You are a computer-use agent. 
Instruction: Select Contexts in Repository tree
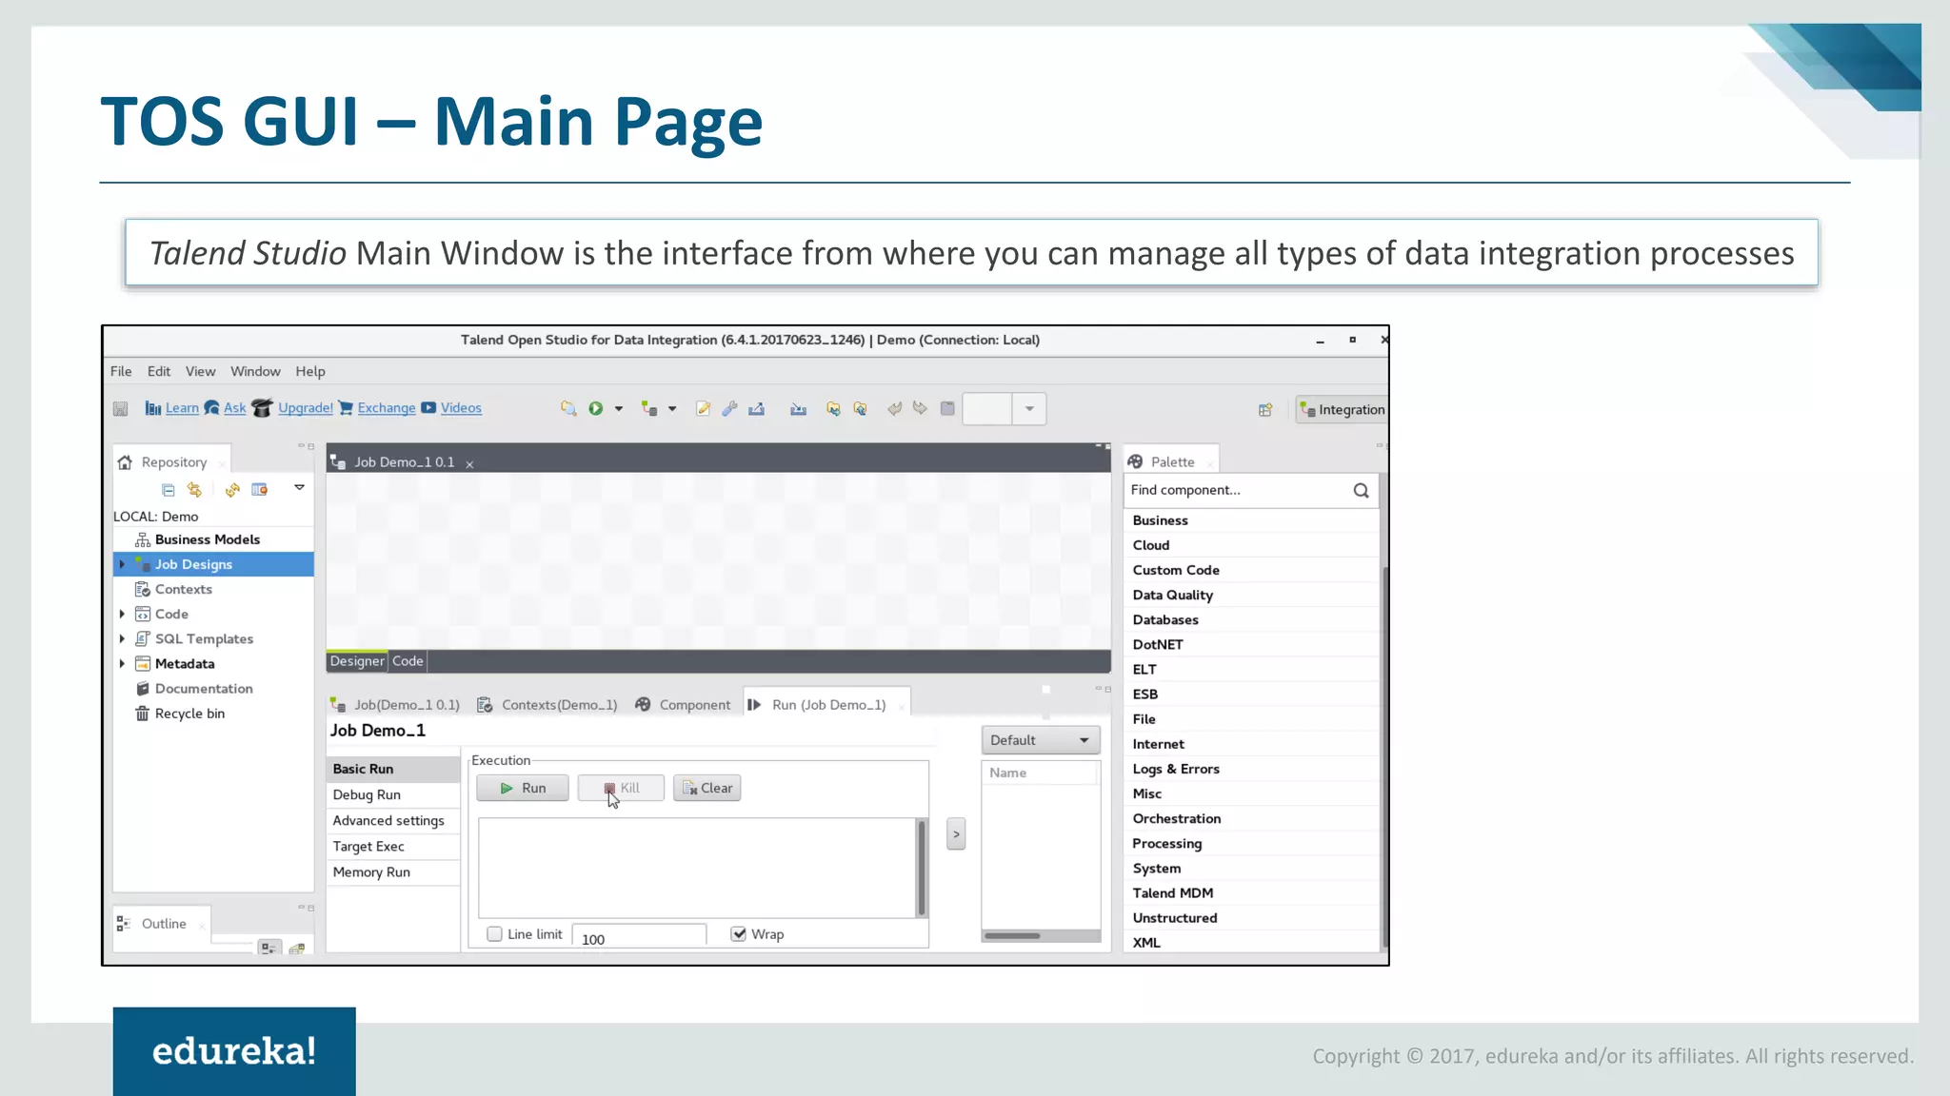point(183,589)
